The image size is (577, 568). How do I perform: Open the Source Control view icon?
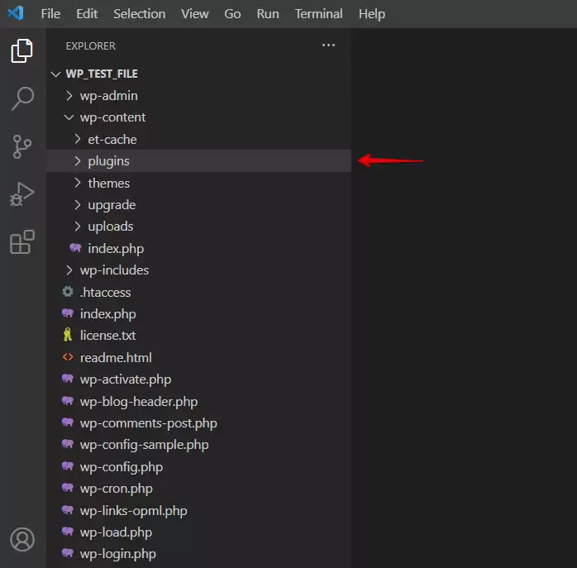[22, 146]
